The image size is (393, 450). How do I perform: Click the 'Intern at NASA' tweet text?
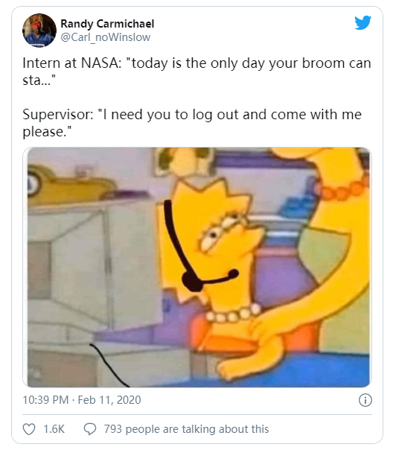click(196, 72)
